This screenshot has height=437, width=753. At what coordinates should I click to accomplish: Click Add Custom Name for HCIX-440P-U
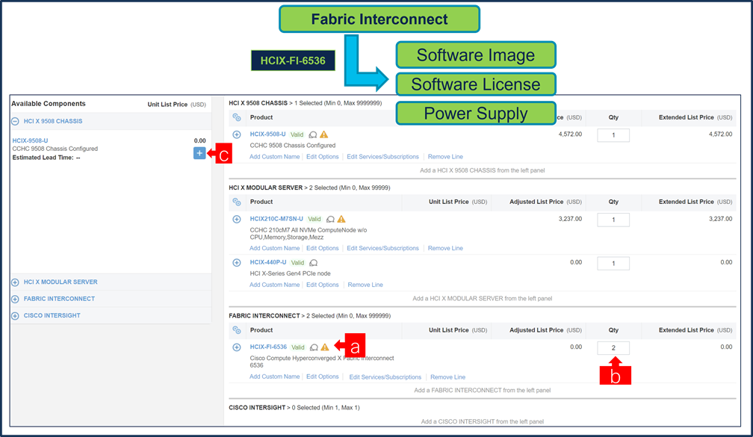click(x=275, y=285)
